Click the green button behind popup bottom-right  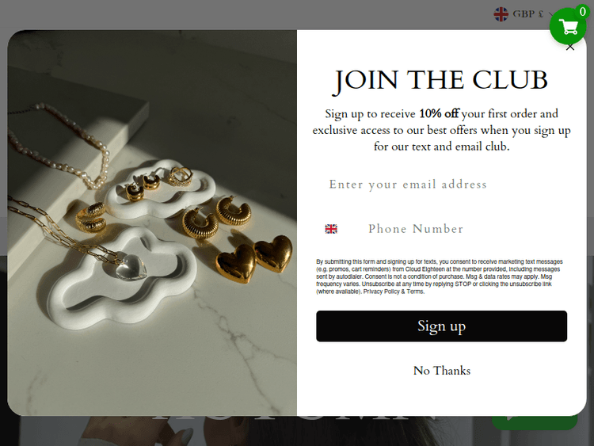(x=534, y=422)
